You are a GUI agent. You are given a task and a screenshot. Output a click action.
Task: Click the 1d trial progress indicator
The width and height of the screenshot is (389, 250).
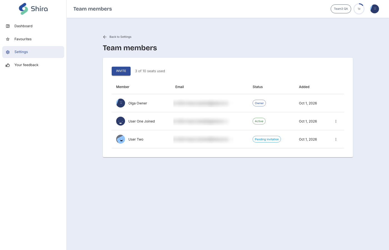point(359,9)
